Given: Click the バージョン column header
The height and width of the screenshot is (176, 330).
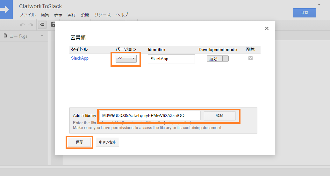Looking at the screenshot, I should pos(126,49).
